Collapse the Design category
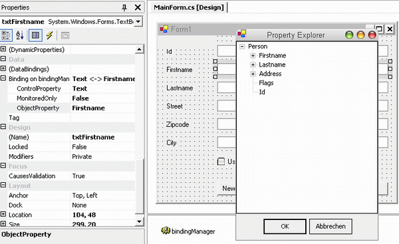 (x=3, y=127)
